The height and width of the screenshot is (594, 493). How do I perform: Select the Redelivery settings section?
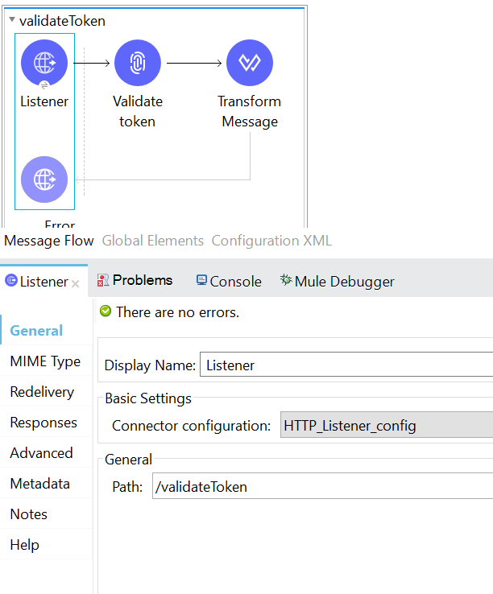tap(46, 391)
